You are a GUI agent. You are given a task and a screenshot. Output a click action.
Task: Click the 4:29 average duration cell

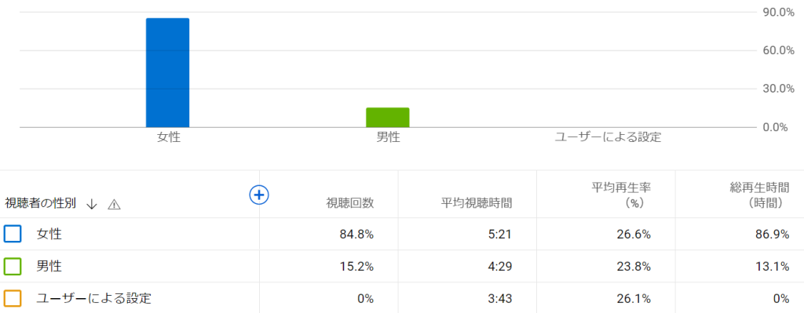coord(501,267)
